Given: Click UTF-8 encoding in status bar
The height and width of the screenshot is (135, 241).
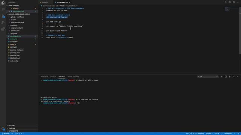Looking at the screenshot, I should click(x=217, y=133).
